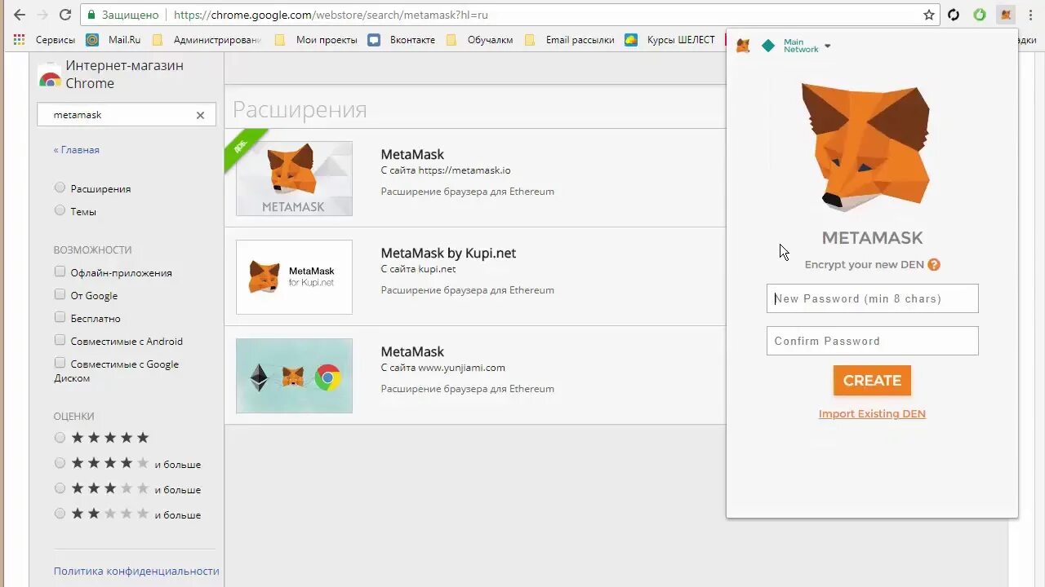The width and height of the screenshot is (1045, 587).
Task: Click Import Existing DEN link
Action: 872,413
